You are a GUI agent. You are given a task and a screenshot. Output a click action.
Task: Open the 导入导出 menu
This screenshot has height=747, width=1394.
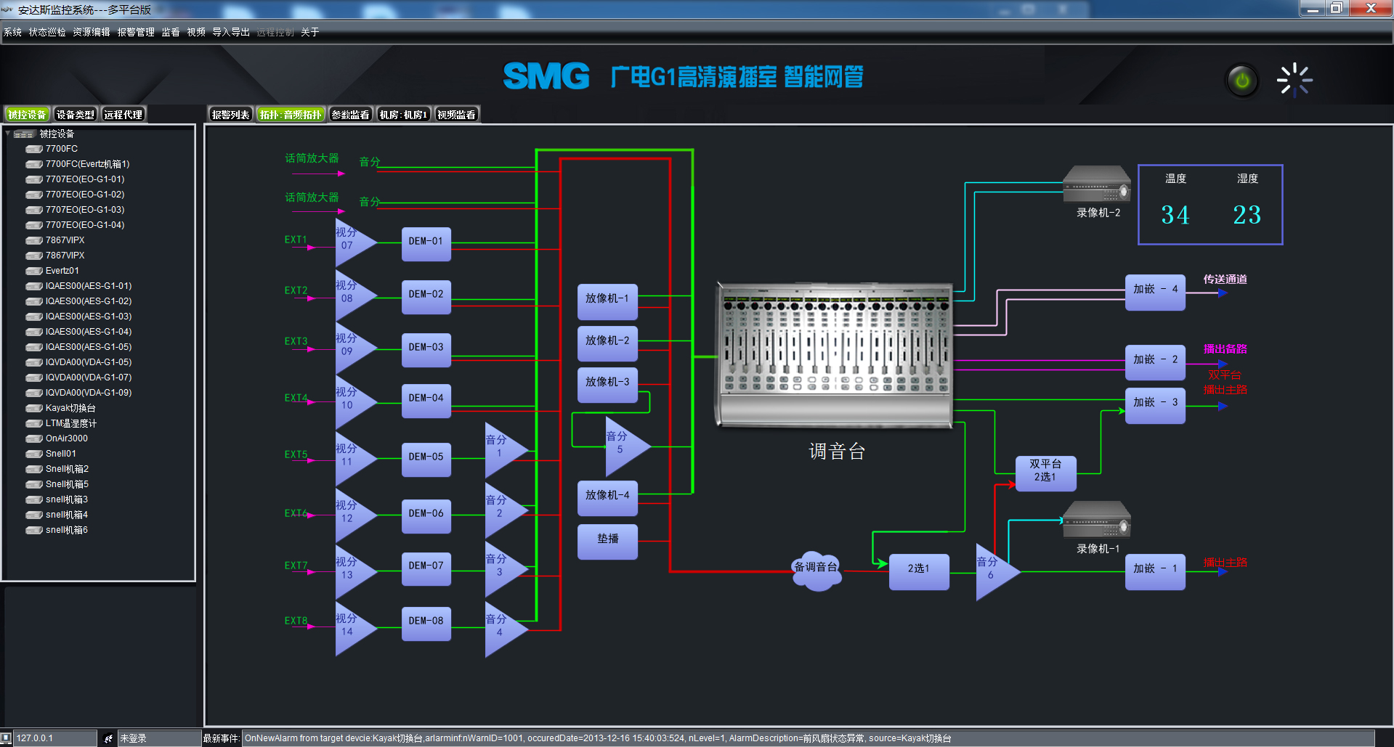231,33
